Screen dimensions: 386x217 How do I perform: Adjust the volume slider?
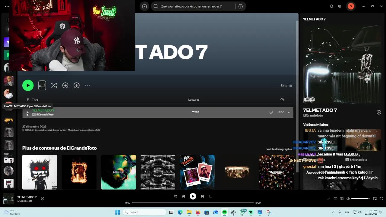tap(361, 199)
